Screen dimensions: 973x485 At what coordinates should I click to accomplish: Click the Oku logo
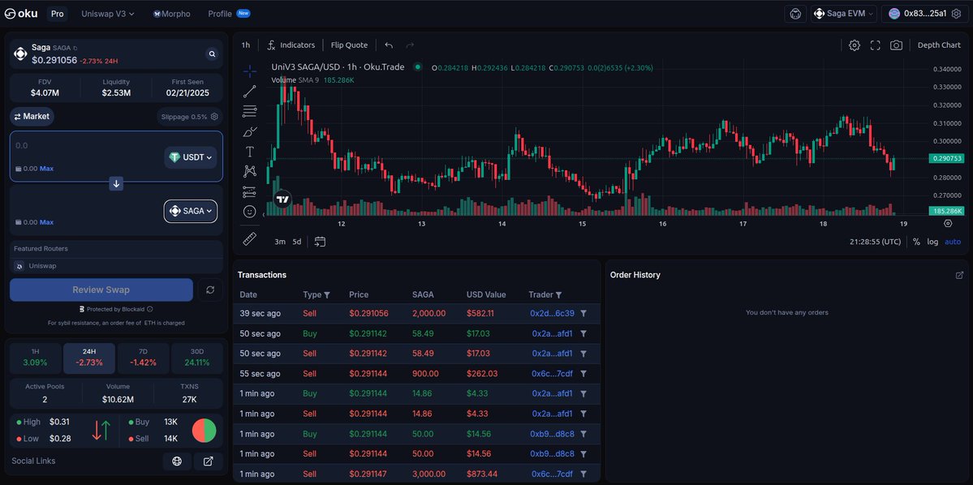coord(21,14)
